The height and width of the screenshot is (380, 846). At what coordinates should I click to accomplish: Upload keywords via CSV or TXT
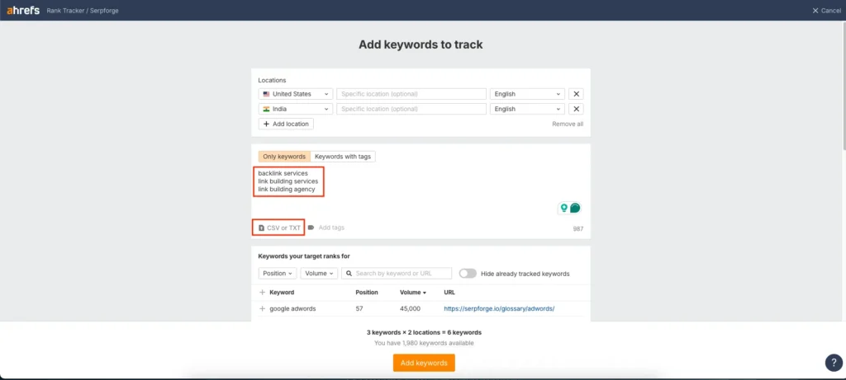[x=279, y=228]
